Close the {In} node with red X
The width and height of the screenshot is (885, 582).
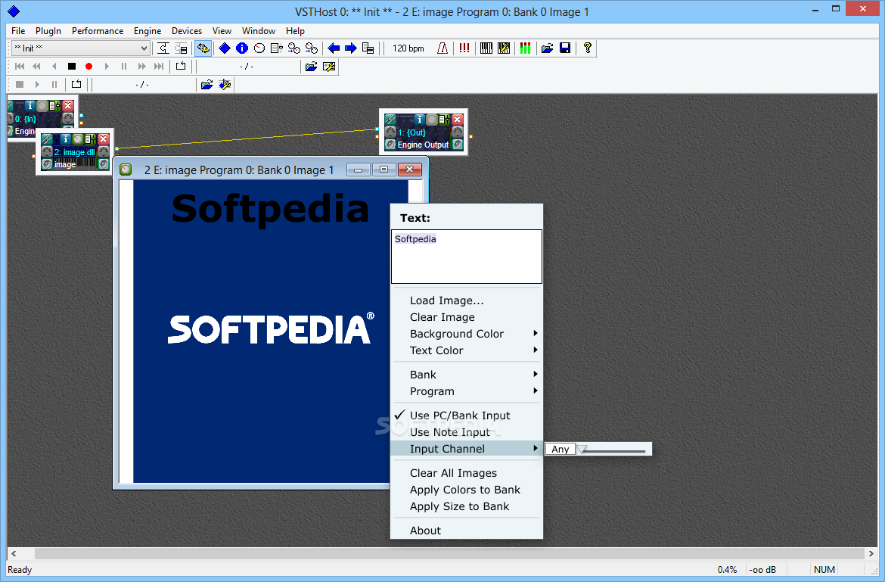coord(68,105)
